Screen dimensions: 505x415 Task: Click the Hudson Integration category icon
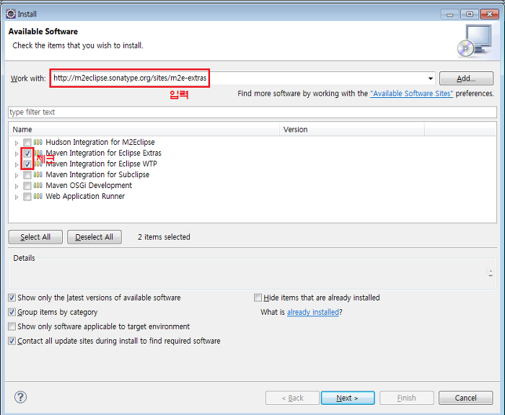[38, 142]
